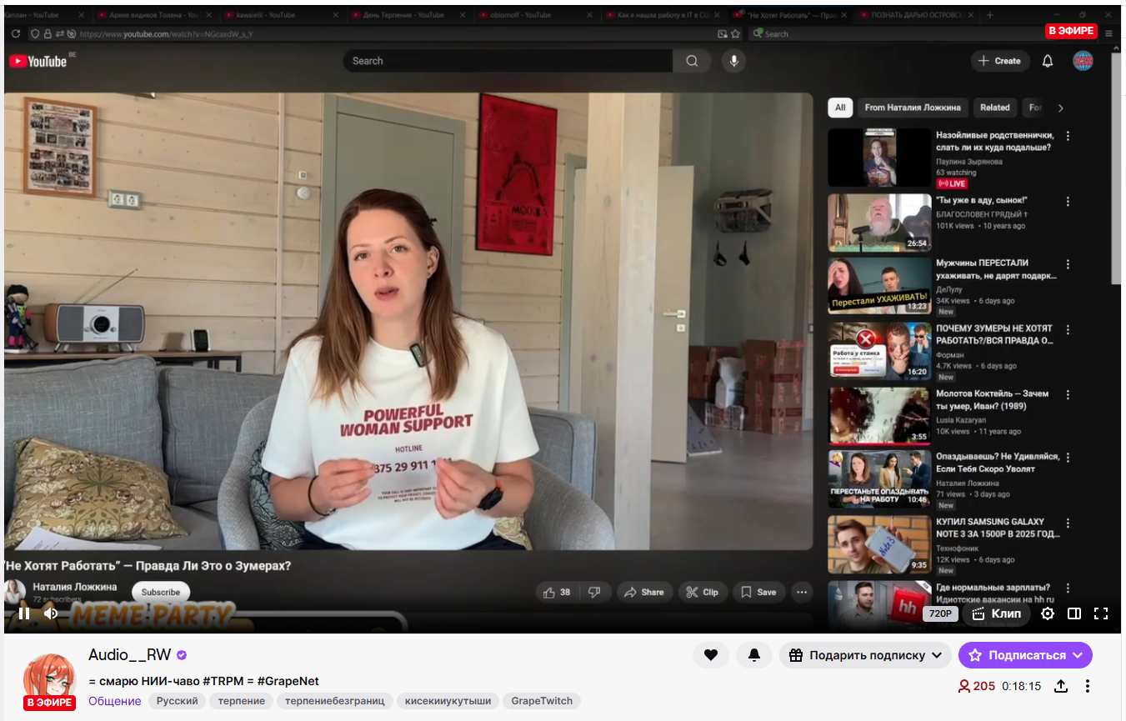Open the Audio__RW channel name link
The width and height of the screenshot is (1126, 721).
pos(129,655)
